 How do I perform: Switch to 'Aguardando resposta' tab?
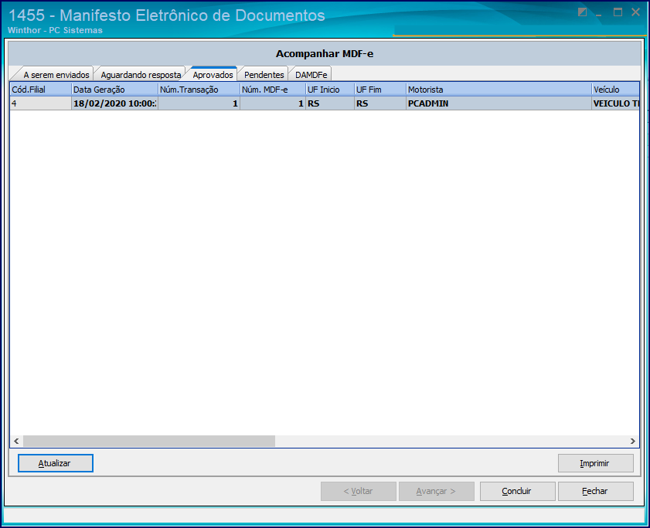coord(140,75)
